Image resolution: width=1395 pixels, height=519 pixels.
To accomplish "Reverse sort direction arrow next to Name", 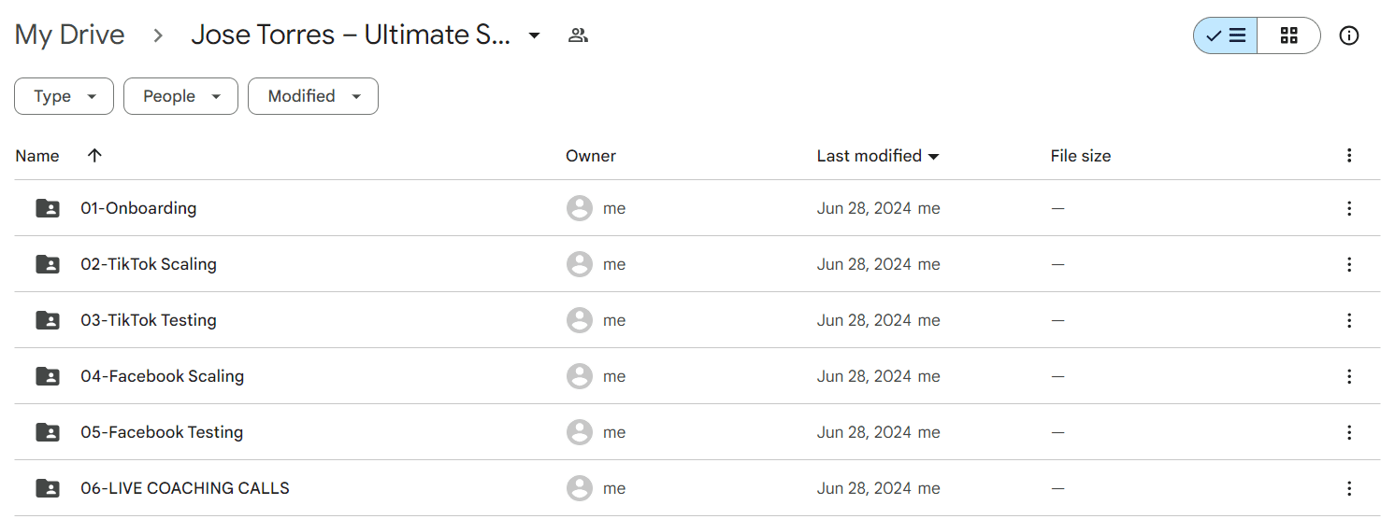I will [x=93, y=156].
